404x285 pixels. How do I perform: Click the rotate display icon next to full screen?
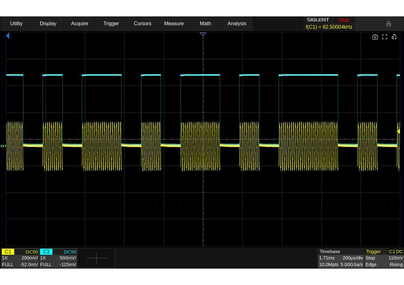pyautogui.click(x=394, y=37)
